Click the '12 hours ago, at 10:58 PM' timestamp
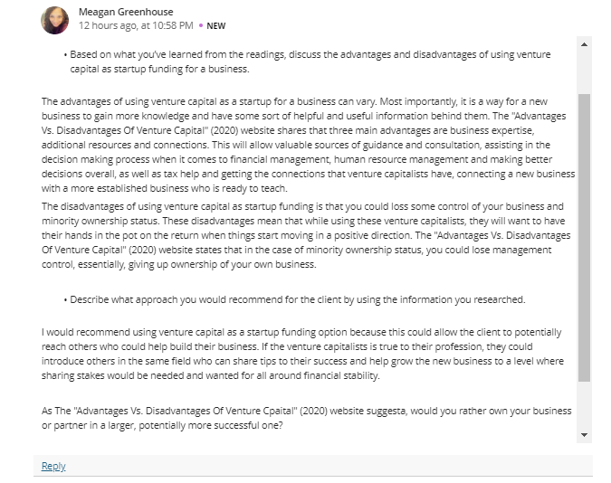The width and height of the screenshot is (611, 483). (136, 25)
